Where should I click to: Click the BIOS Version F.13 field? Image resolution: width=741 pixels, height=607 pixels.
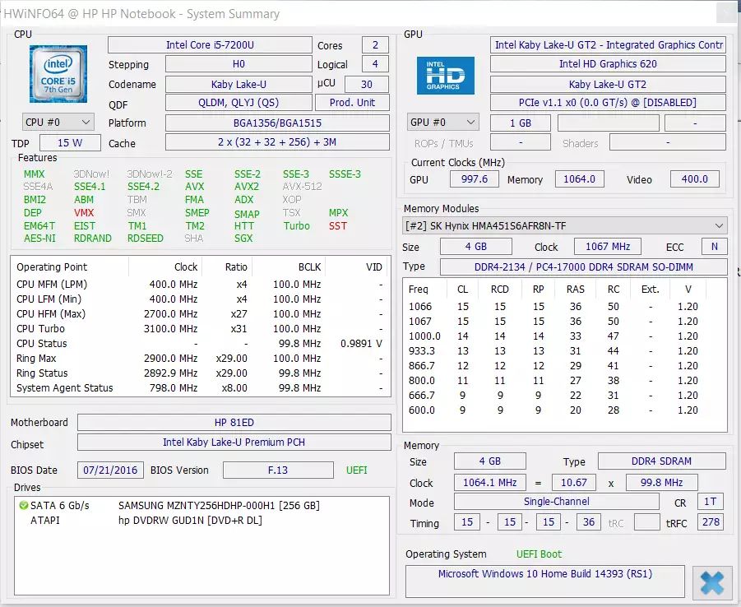277,470
